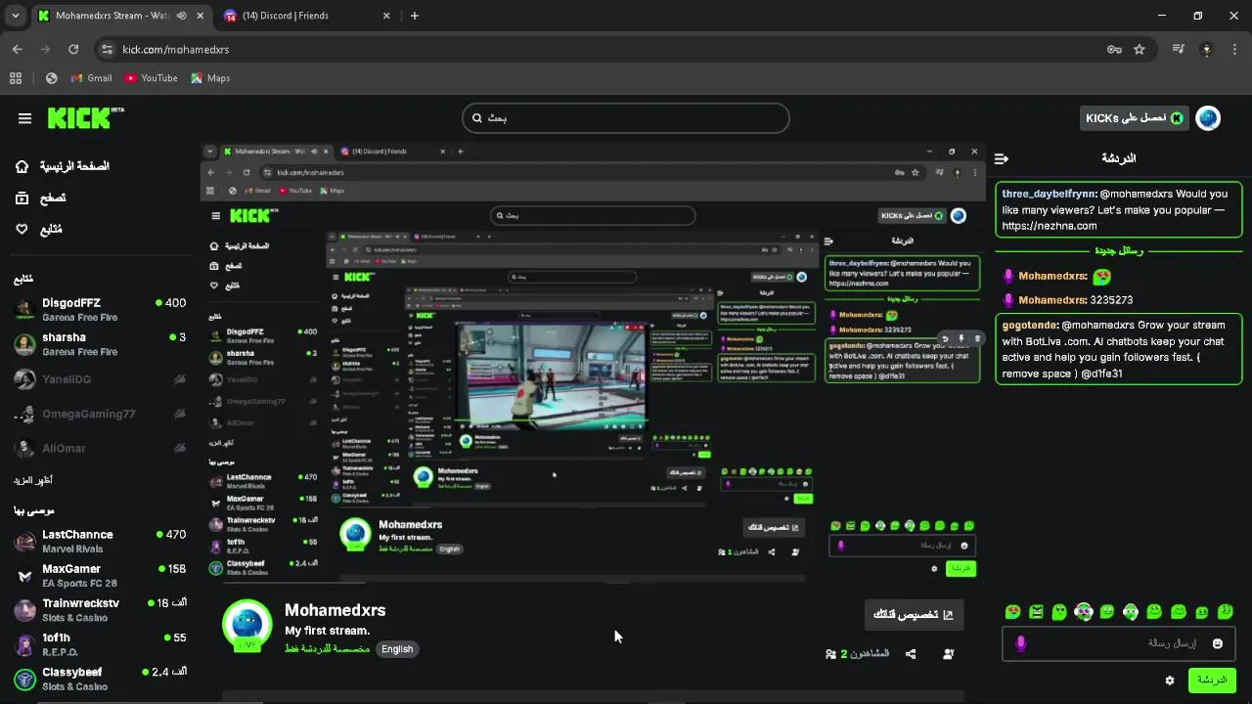The image size is (1252, 704).
Task: Open the Home page (الصفحة الرئيسية) sidebar item
Action: pyautogui.click(x=63, y=166)
